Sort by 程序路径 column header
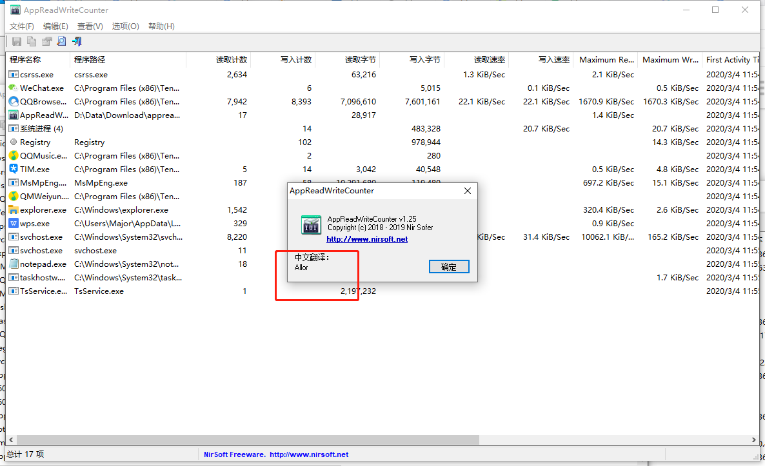Screen dimensions: 765x466 pos(128,59)
